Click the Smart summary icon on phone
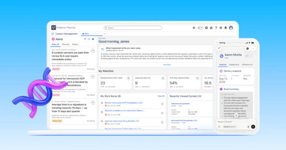Screen dimensions: 286x150 pos(221,89)
